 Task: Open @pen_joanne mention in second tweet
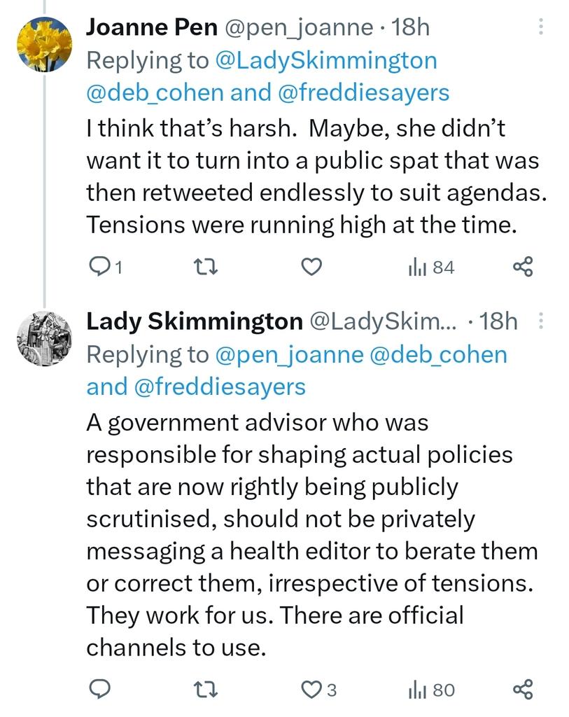289,354
